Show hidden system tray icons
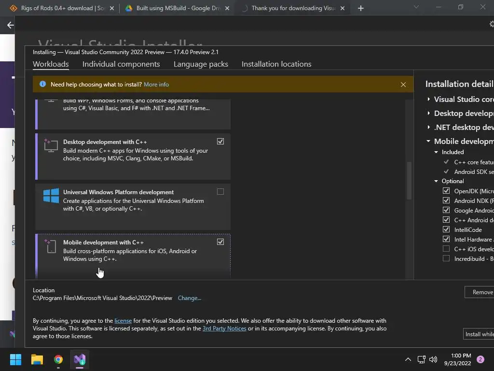 (x=408, y=359)
